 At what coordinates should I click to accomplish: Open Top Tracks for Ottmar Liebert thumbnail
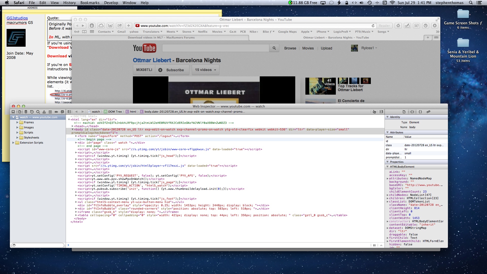click(321, 86)
